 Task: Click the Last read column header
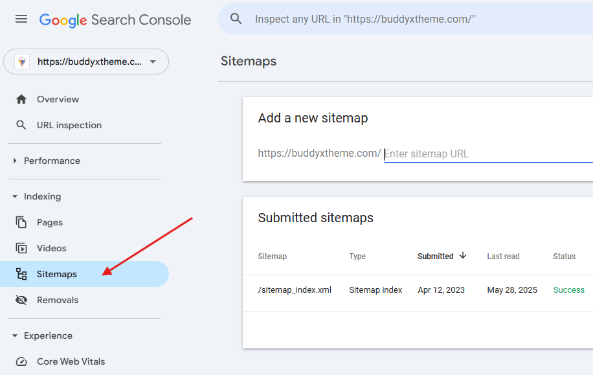coord(503,256)
